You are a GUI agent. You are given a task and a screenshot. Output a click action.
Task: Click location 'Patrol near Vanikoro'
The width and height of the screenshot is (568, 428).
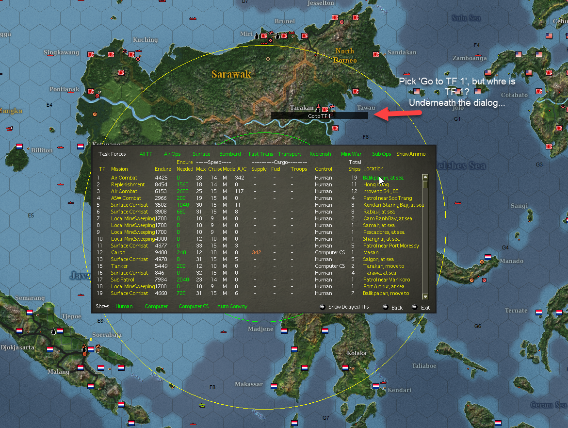click(387, 280)
